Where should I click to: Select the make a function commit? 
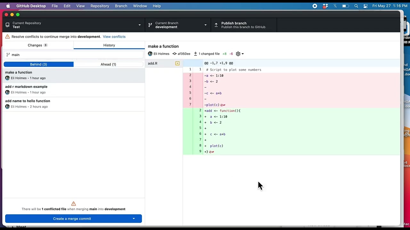(x=73, y=75)
